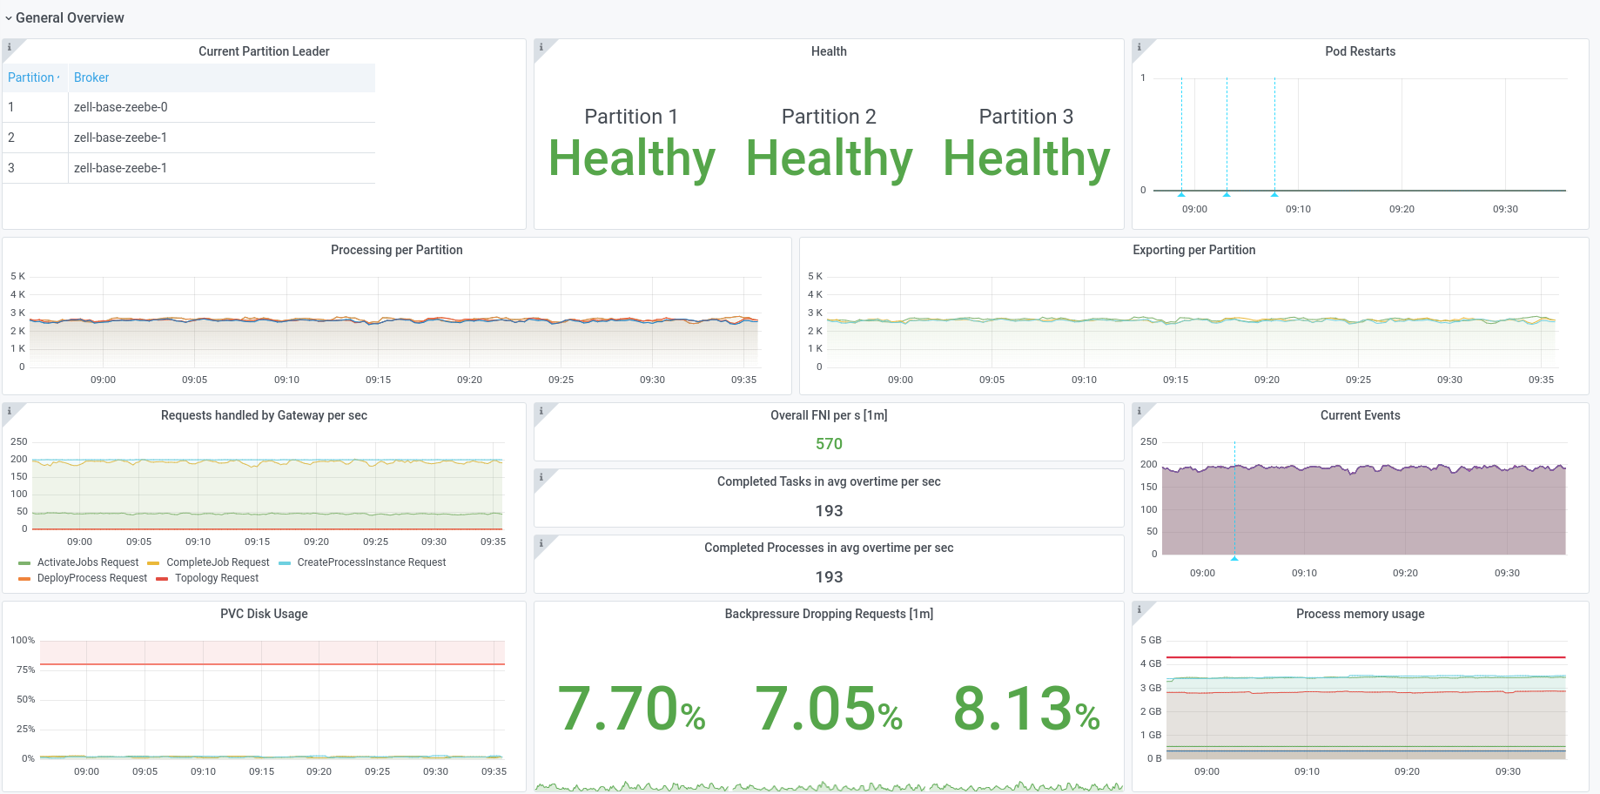Open info icon on Current Partition Leader panel
This screenshot has width=1600, height=794.
[x=10, y=47]
